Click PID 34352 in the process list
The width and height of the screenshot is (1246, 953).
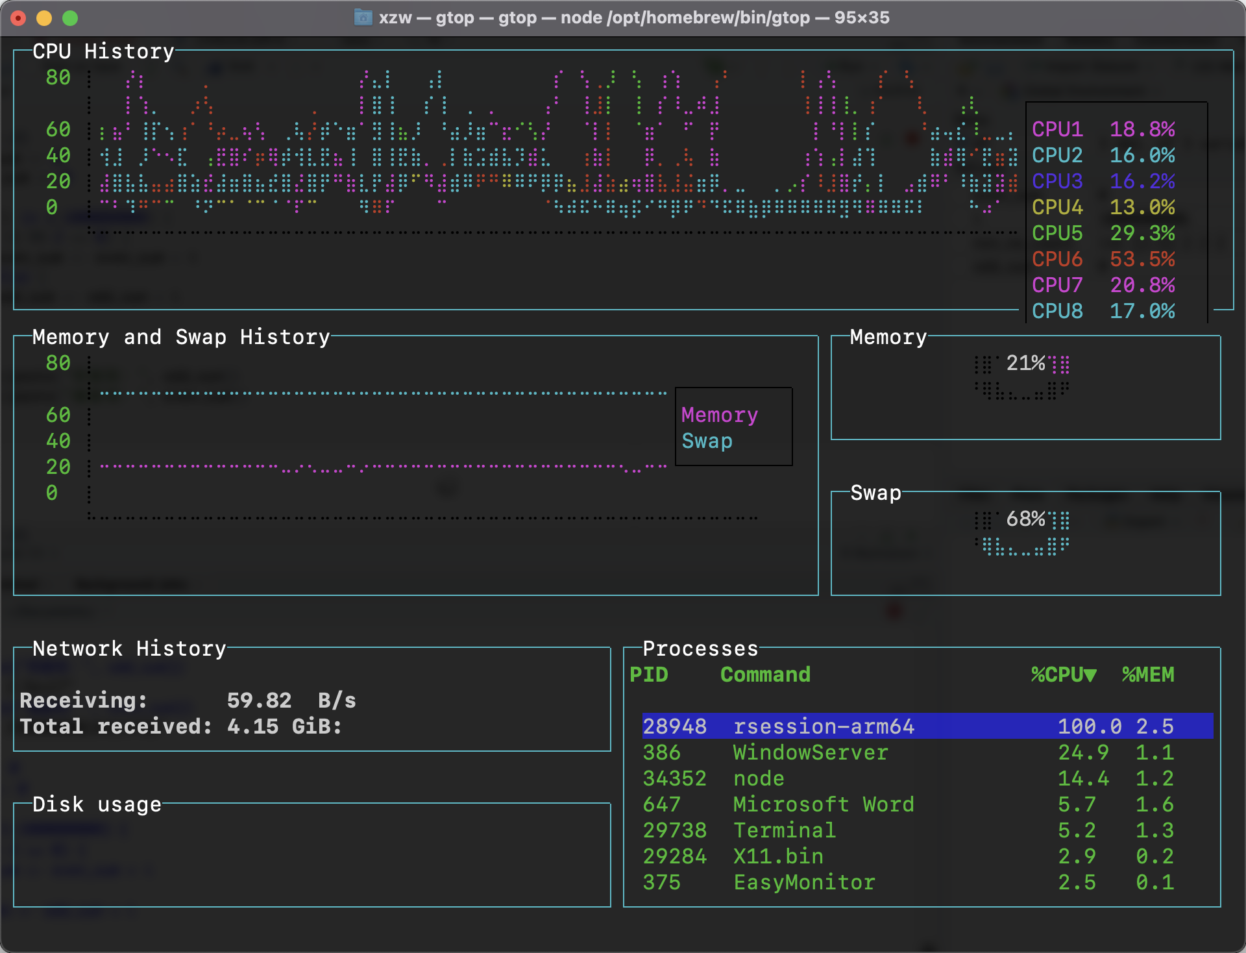(674, 778)
